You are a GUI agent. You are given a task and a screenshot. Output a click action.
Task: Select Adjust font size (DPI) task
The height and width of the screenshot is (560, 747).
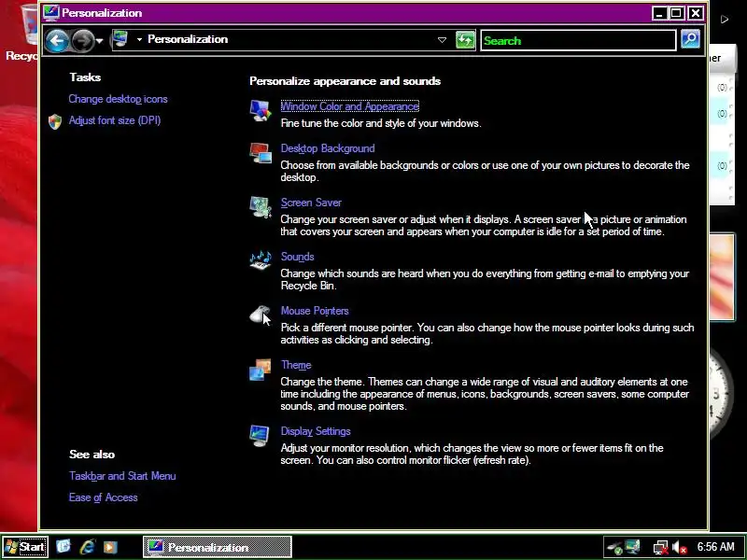pos(115,120)
